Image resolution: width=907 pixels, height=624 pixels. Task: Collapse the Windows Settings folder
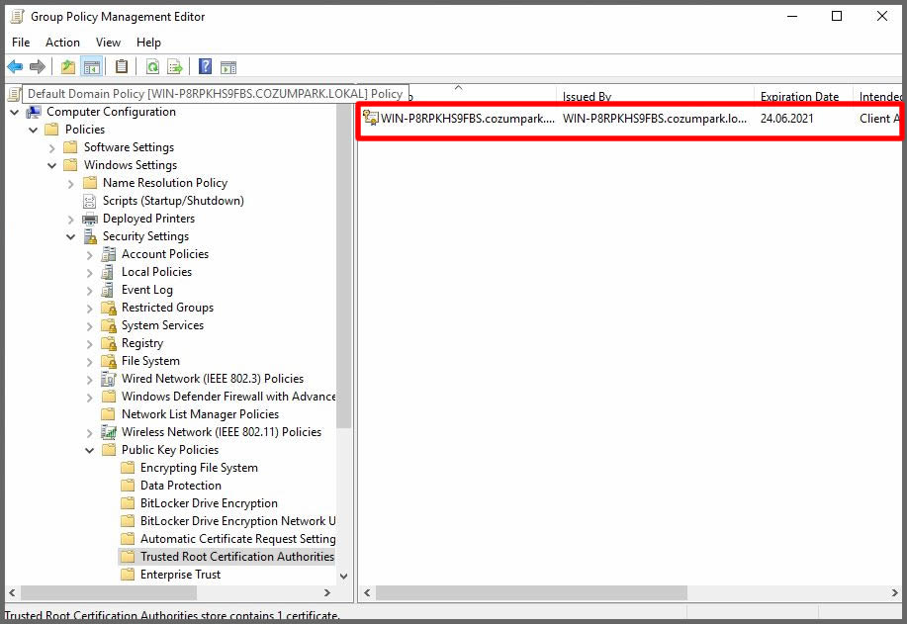(52, 166)
